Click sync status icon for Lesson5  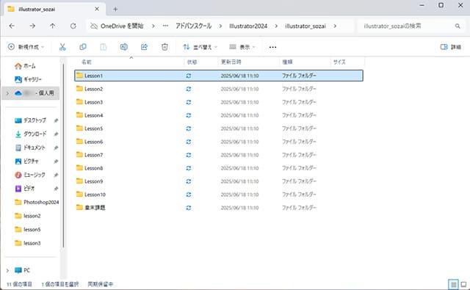click(189, 128)
